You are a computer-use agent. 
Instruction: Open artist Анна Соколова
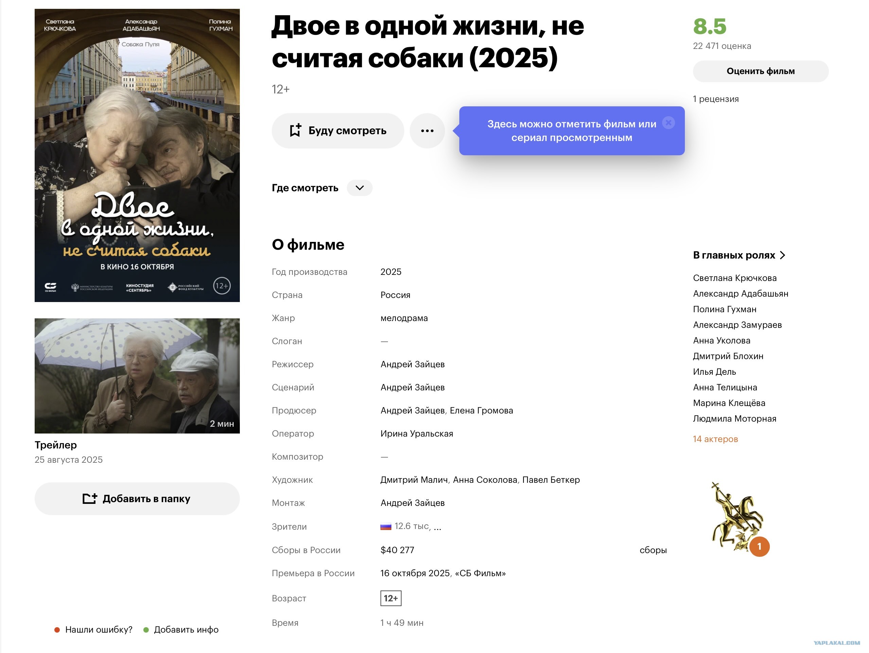click(x=485, y=480)
